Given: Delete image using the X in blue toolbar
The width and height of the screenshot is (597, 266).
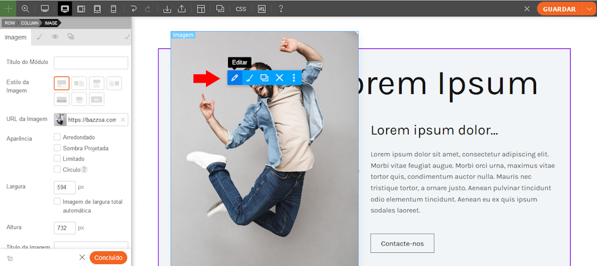Looking at the screenshot, I should tap(279, 78).
